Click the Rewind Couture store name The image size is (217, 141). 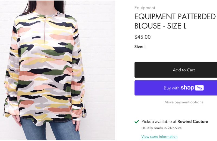coord(193,122)
